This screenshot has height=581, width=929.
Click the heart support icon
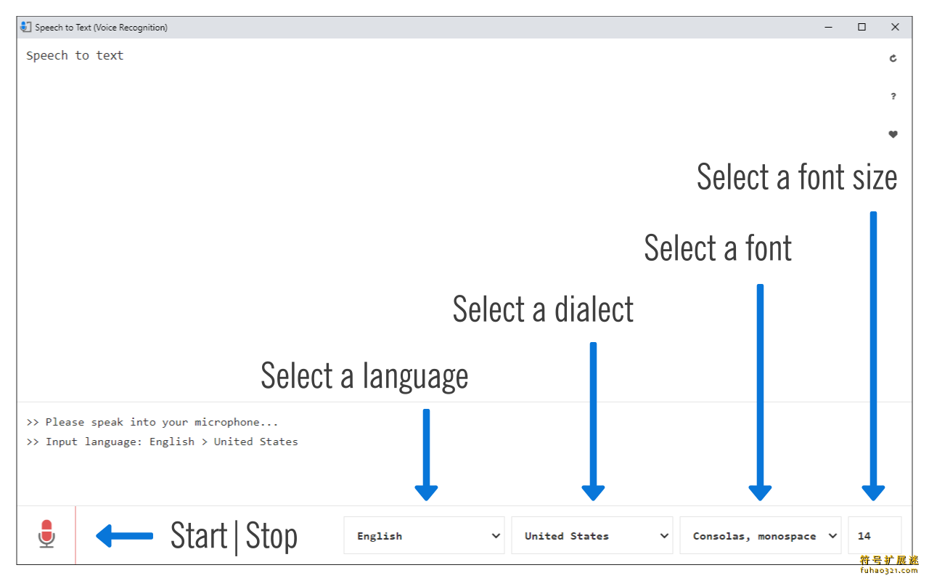coord(893,134)
